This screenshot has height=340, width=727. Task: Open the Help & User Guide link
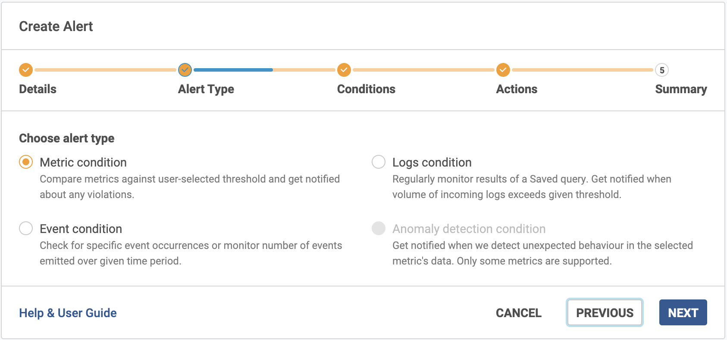pos(68,313)
